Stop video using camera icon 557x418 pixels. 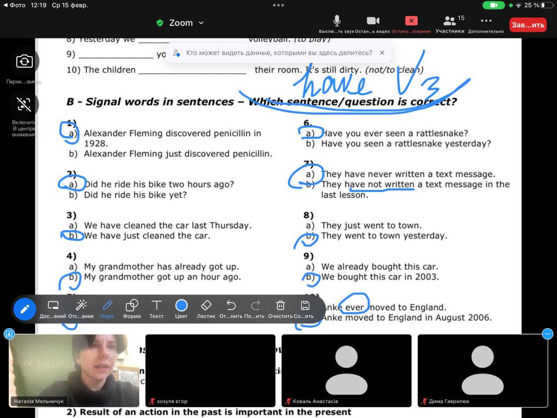372,21
